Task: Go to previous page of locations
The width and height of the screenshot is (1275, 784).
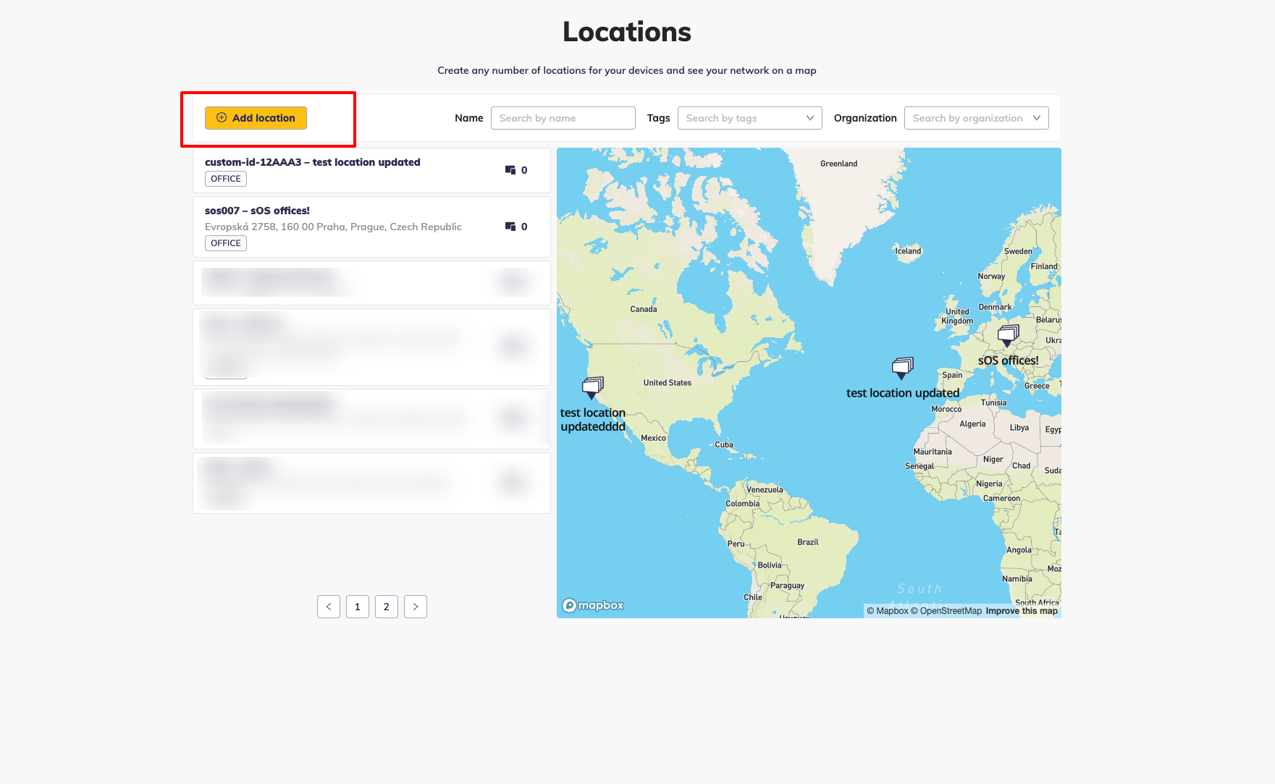Action: point(329,607)
